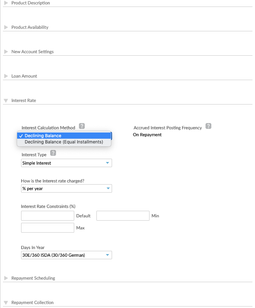Click the Days In Year dropdown arrow

pos(108,255)
